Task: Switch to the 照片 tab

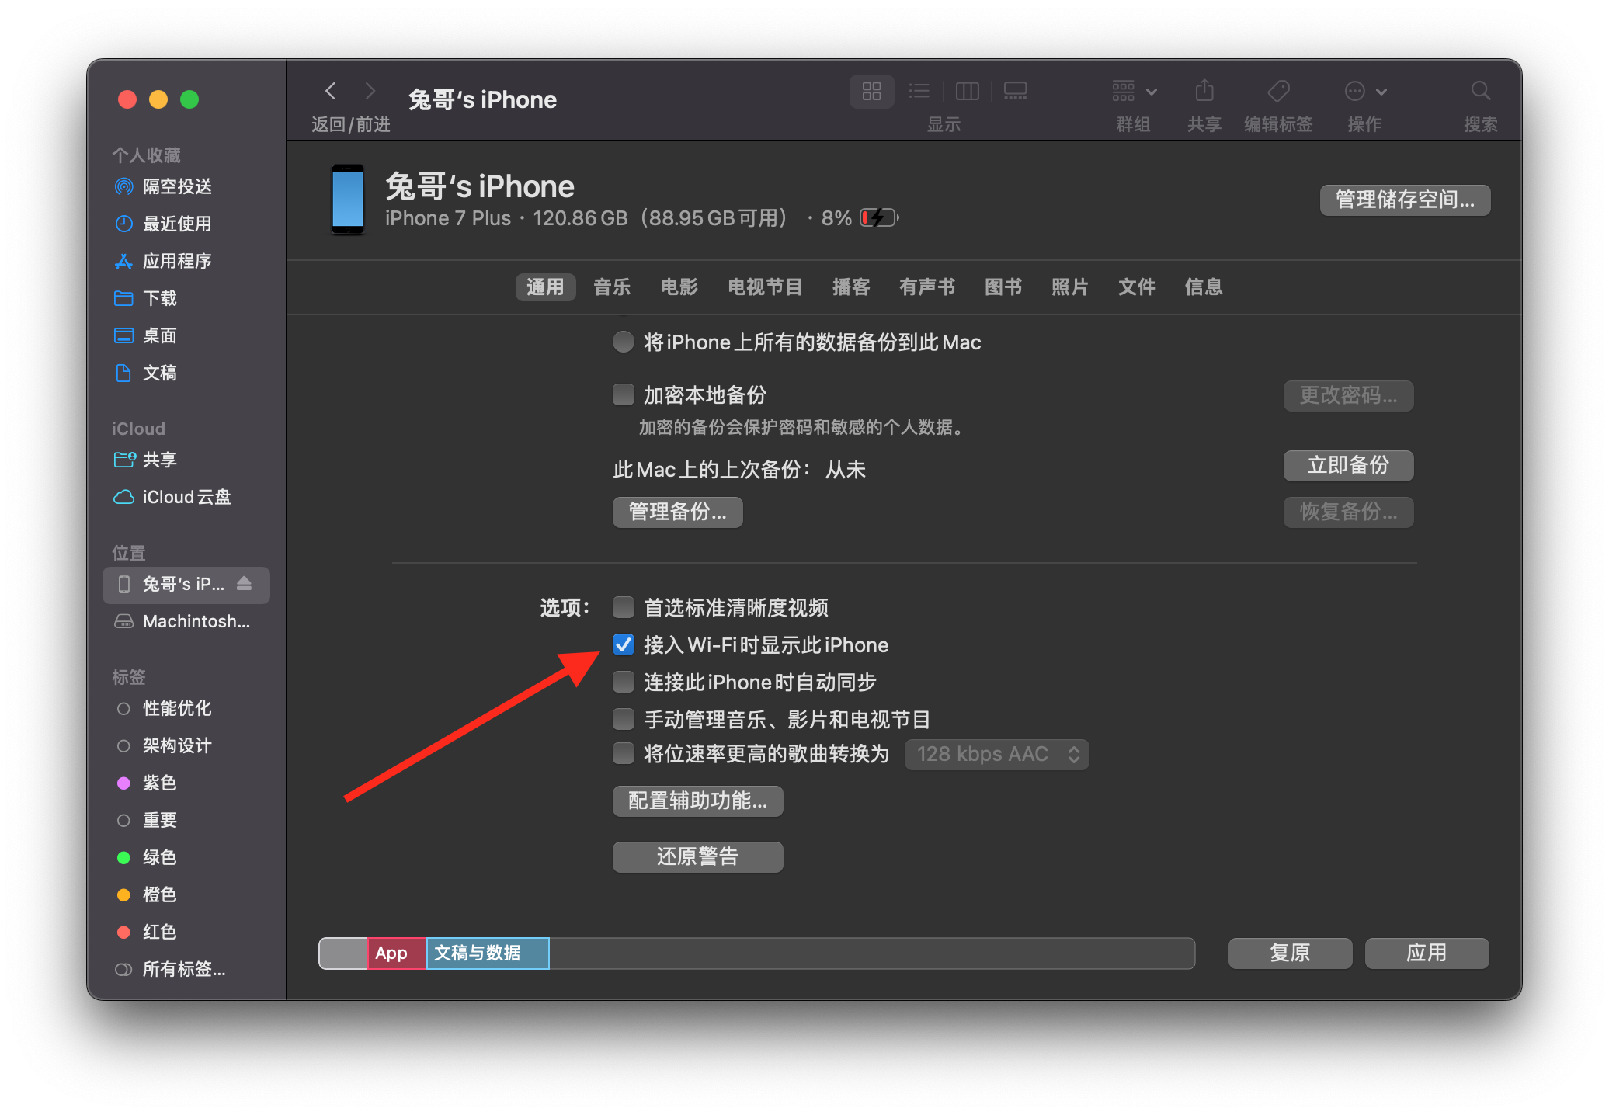Action: tap(1070, 287)
